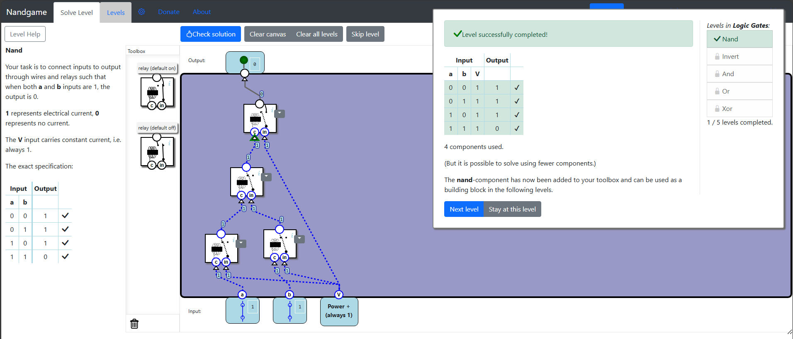The width and height of the screenshot is (793, 339).
Task: Click the Next level button
Action: pyautogui.click(x=464, y=209)
